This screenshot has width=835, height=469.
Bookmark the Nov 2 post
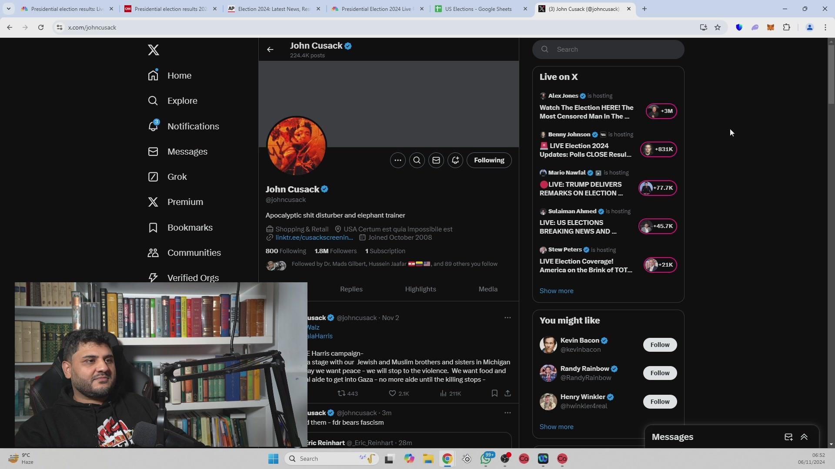coord(494,393)
